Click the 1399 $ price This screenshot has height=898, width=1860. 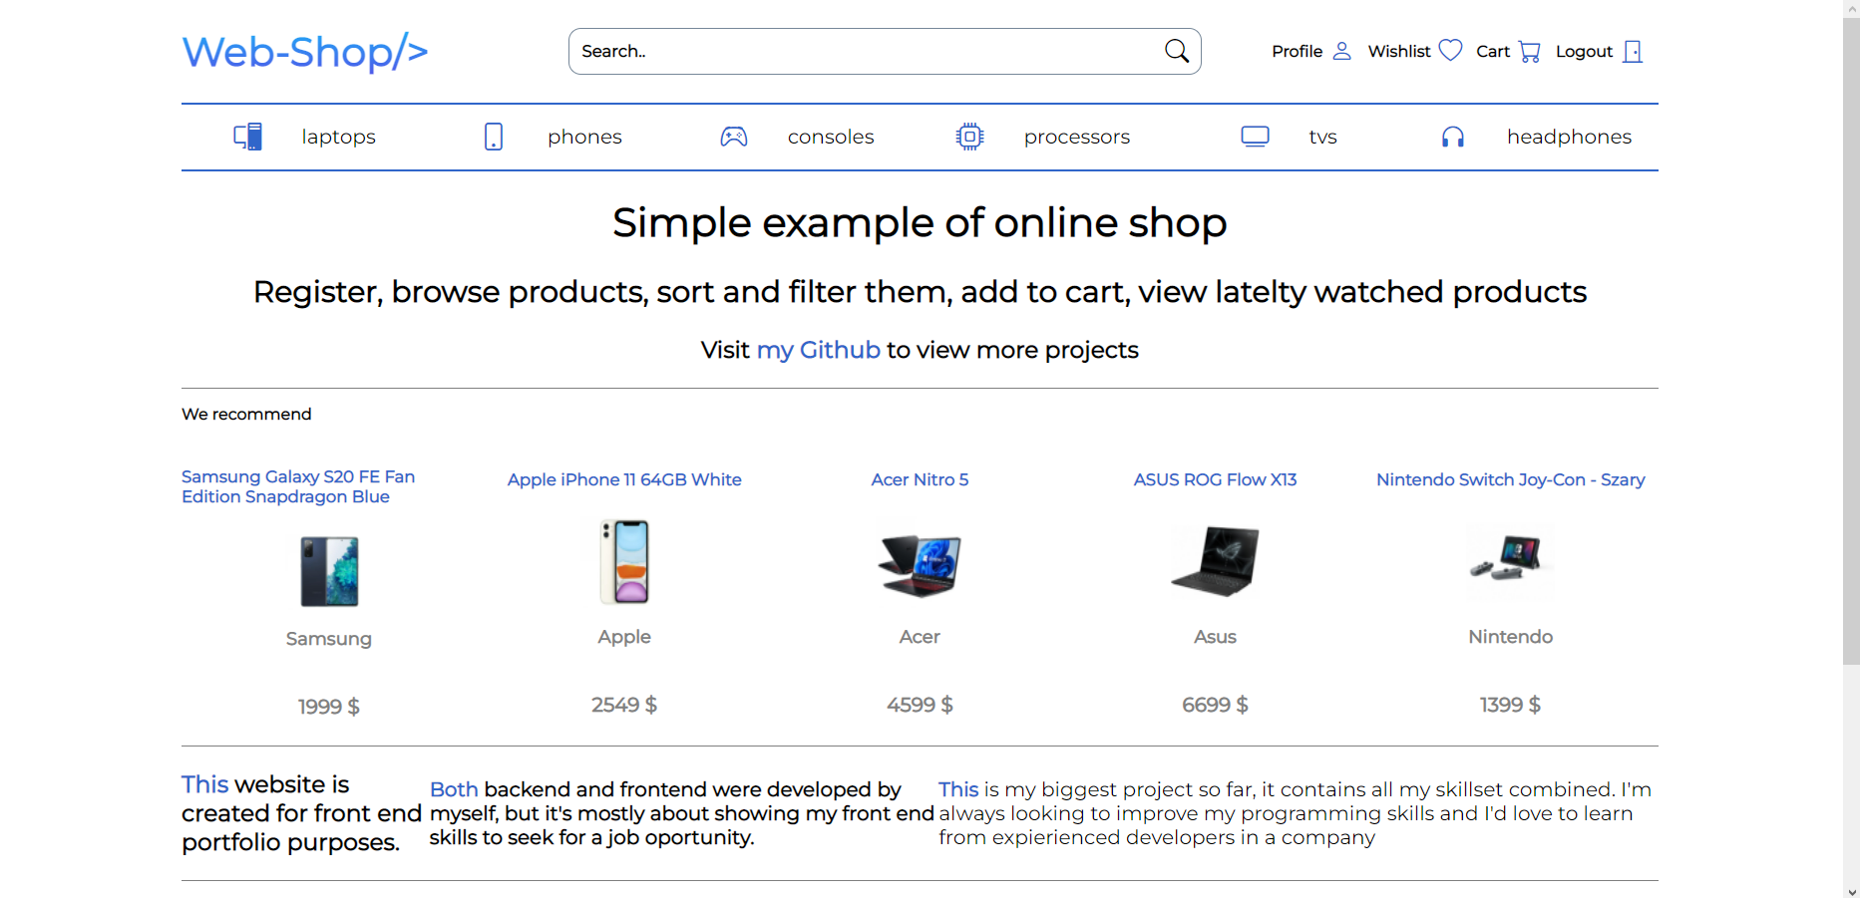point(1510,705)
